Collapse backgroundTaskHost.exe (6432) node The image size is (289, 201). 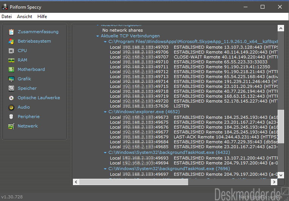coord(105,153)
